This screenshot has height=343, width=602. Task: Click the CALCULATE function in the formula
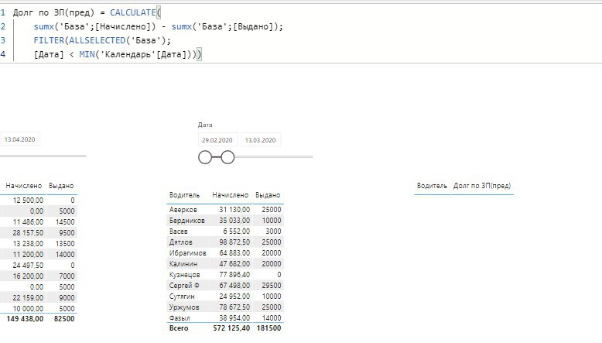133,12
